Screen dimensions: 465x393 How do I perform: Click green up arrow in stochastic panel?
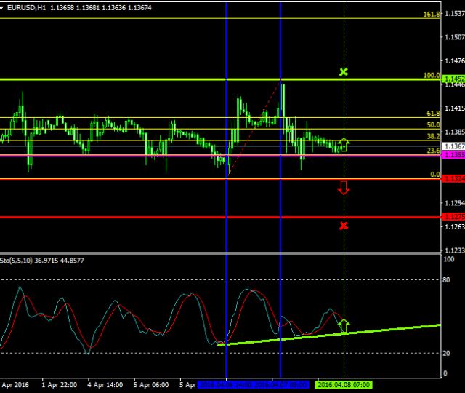[x=344, y=325]
